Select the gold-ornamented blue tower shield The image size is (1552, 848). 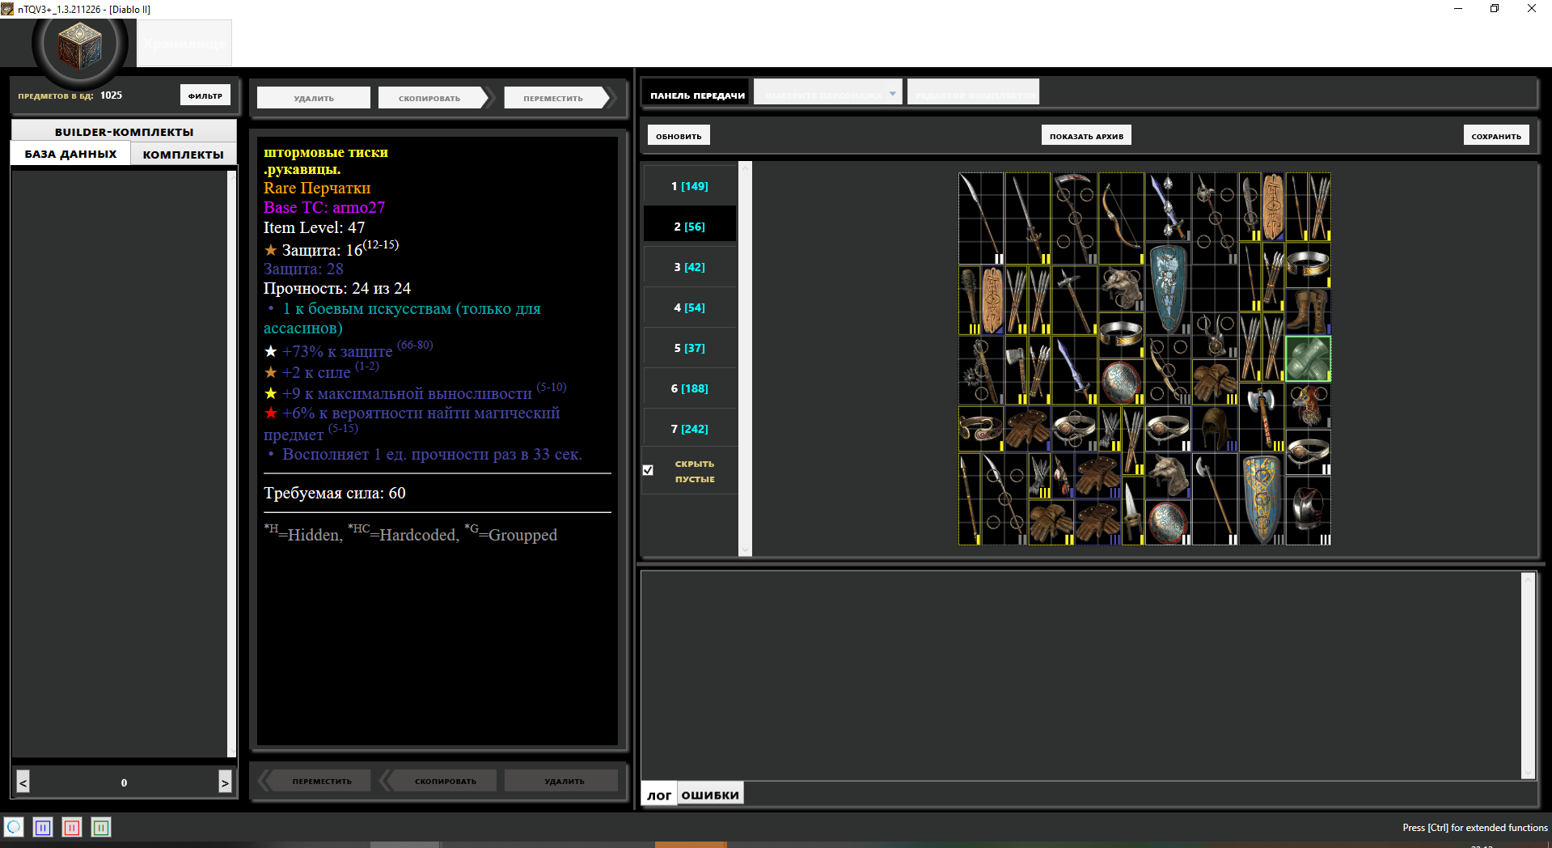tap(1261, 499)
